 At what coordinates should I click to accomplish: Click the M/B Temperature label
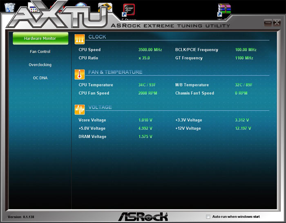(x=192, y=85)
